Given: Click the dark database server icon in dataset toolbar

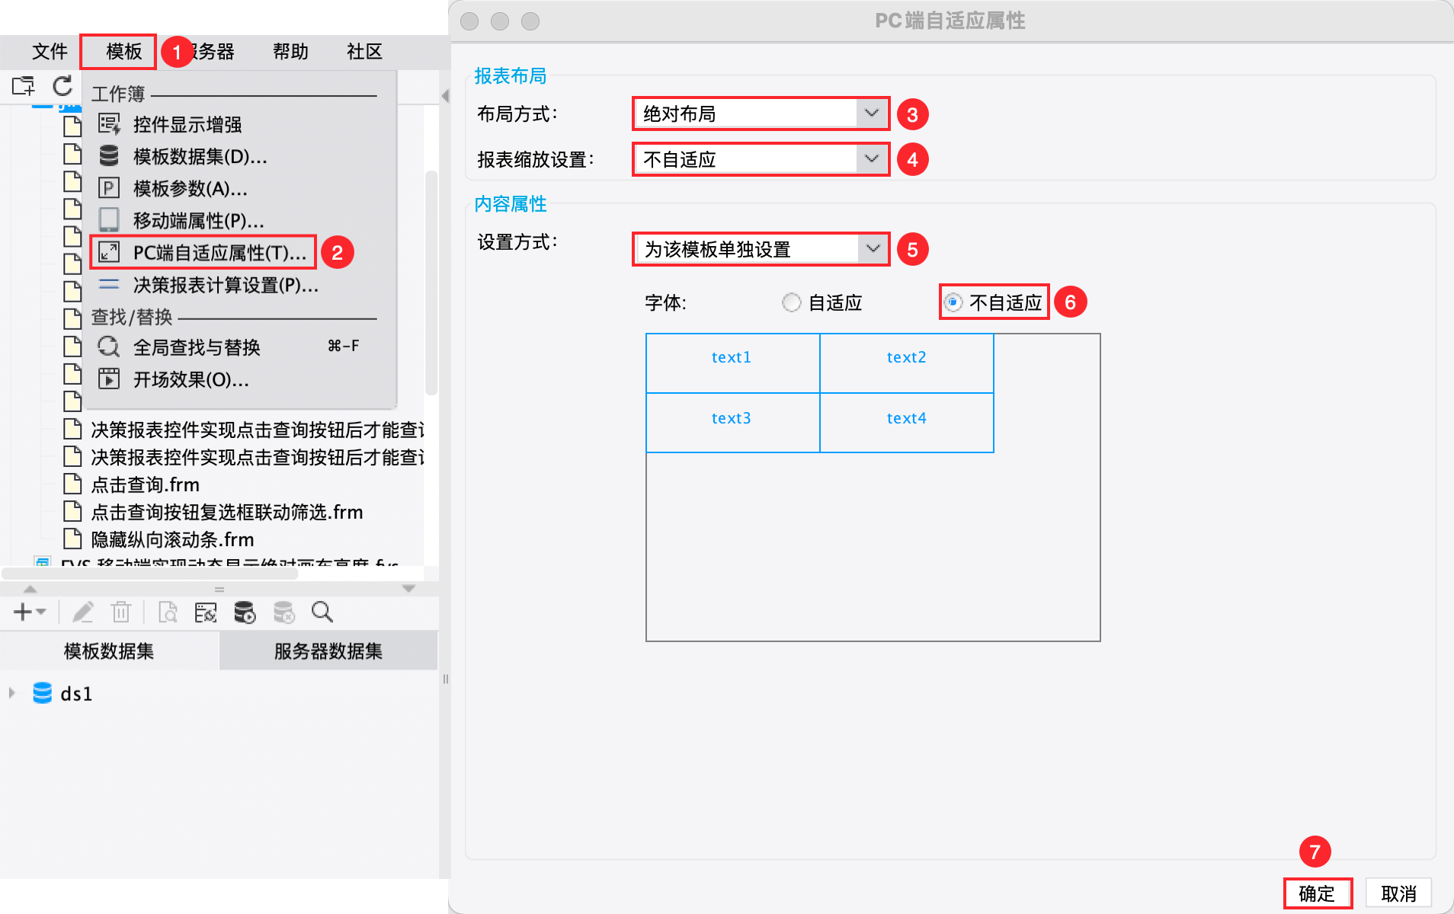Looking at the screenshot, I should pos(245,612).
